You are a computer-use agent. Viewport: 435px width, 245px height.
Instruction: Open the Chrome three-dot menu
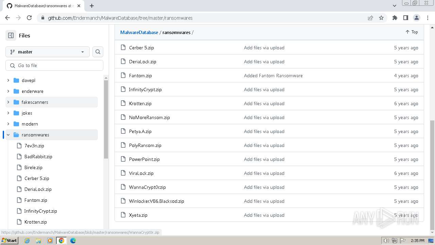[x=427, y=18]
